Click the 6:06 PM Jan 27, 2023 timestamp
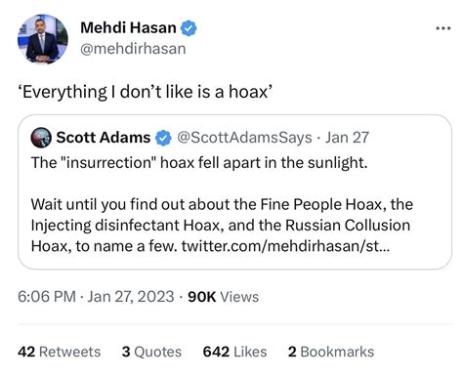 [96, 297]
